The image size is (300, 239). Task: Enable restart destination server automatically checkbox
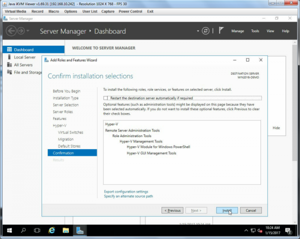point(105,98)
